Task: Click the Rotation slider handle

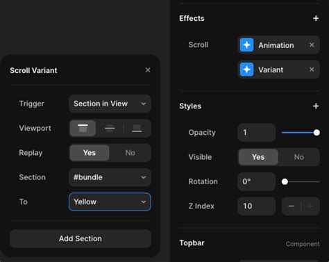Action: 285,181
